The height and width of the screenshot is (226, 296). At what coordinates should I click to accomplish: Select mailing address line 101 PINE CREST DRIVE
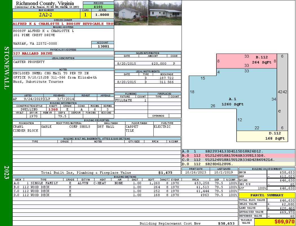point(34,35)
